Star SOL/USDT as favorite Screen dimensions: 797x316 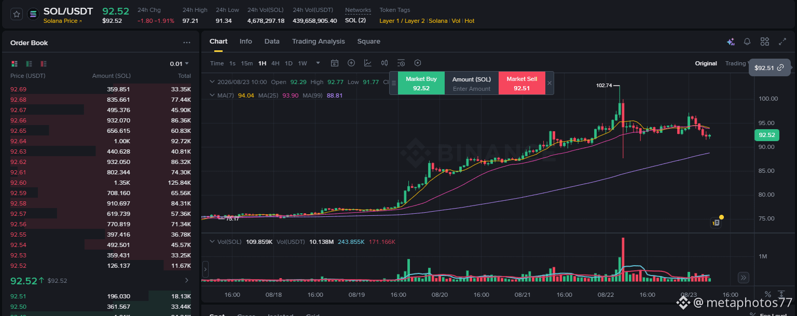17,15
